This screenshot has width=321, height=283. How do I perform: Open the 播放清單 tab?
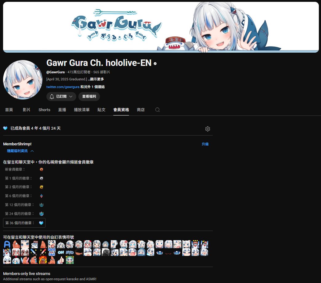click(x=82, y=110)
